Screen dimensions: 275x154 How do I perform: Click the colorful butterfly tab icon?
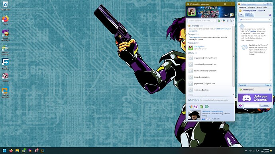coord(191,106)
